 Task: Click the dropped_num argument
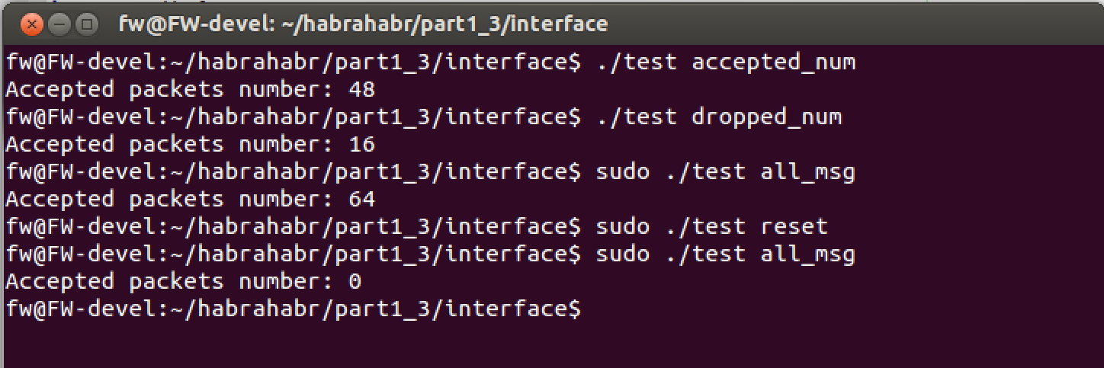(766, 117)
